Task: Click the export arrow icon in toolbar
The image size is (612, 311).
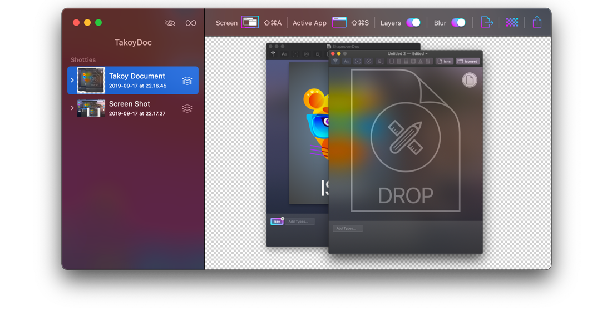Action: tap(487, 22)
